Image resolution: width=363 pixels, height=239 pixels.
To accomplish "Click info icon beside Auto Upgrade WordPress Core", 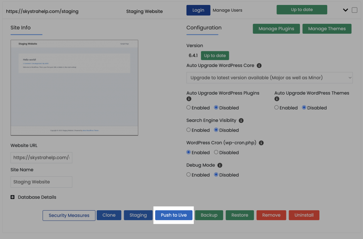I will point(259,66).
